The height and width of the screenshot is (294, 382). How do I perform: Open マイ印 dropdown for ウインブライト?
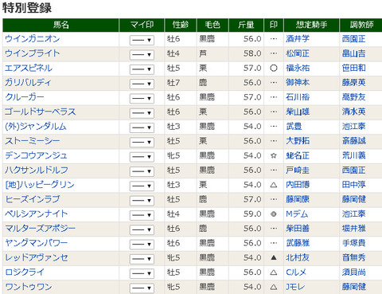[x=142, y=55]
